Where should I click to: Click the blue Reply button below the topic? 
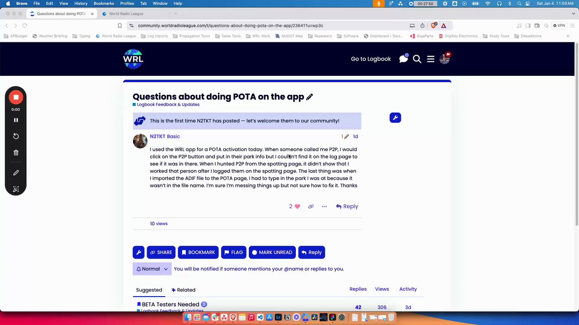[311, 252]
